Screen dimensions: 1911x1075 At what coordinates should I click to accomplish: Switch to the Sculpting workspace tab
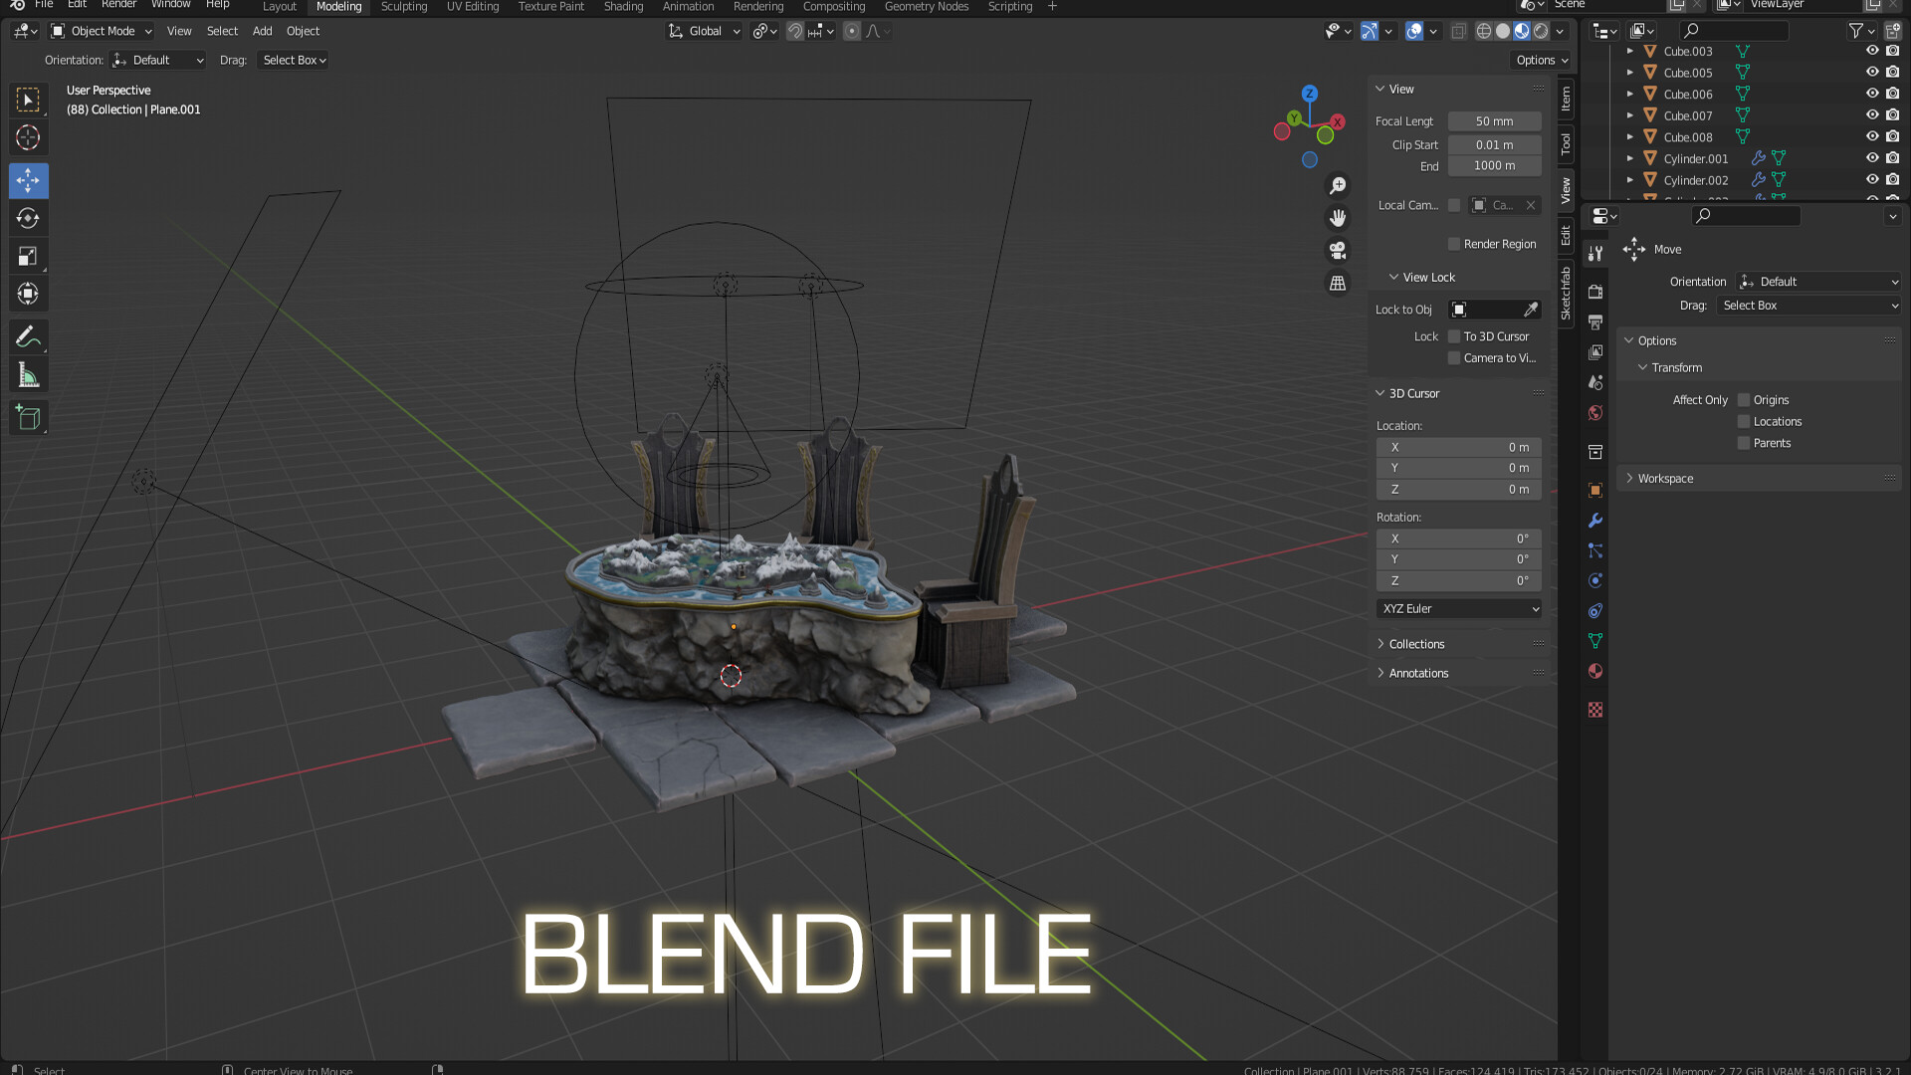click(x=403, y=7)
